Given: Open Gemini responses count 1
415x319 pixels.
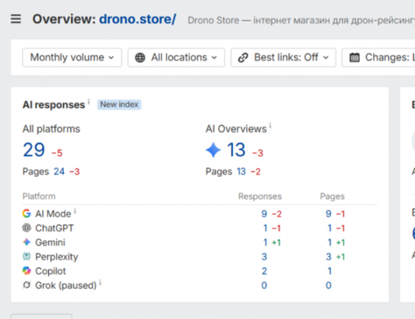Looking at the screenshot, I should [265, 242].
